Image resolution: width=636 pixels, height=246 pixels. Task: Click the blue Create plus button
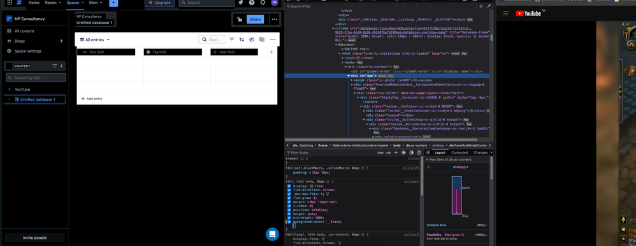(113, 3)
